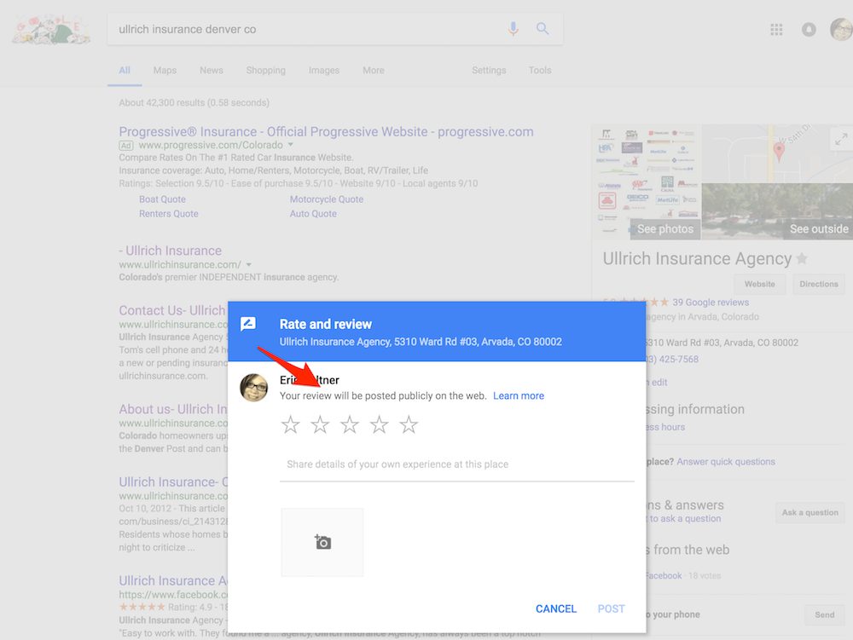Click the Send to phone button
853x640 pixels.
click(824, 614)
